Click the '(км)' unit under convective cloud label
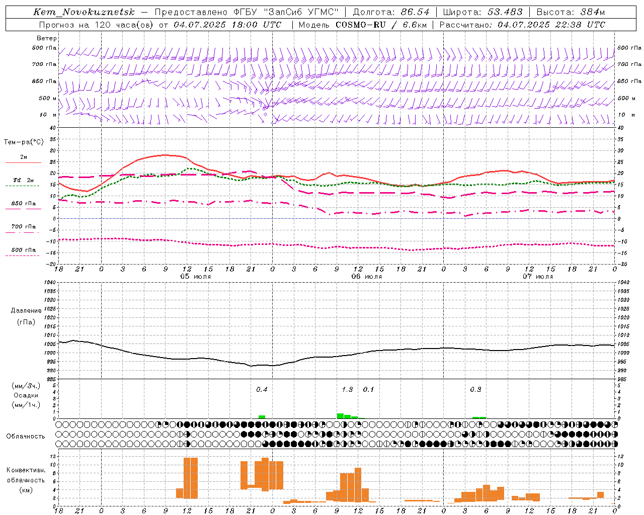The image size is (644, 515). click(26, 490)
